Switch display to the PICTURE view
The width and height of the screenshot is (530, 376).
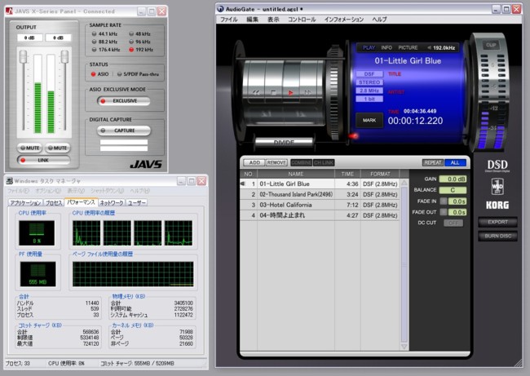[408, 47]
